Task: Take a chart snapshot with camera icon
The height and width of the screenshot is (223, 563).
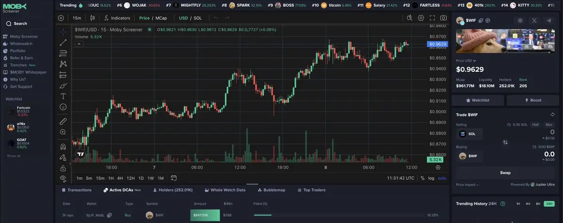Action: tap(443, 18)
